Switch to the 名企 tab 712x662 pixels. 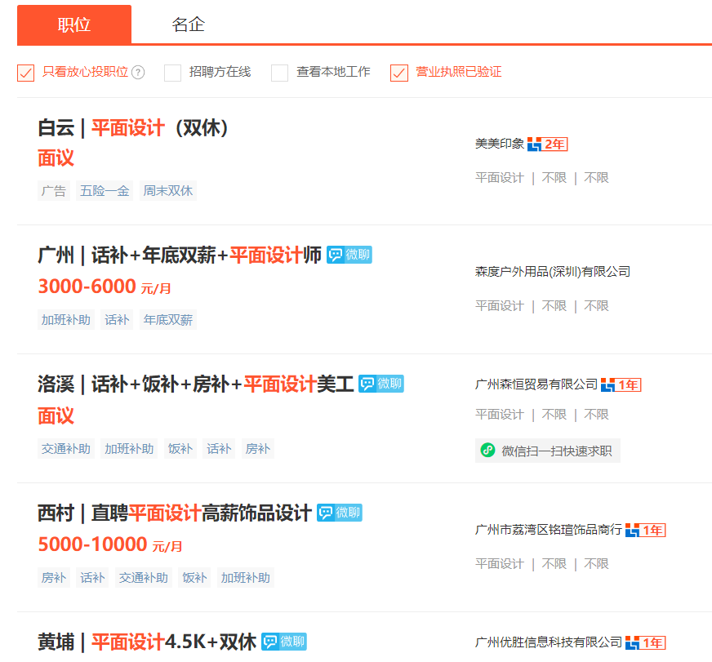[x=189, y=24]
